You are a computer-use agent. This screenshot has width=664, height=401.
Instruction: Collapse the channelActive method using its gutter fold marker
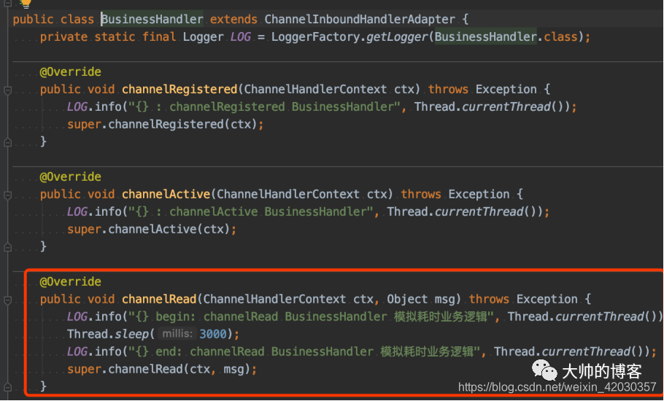click(7, 195)
